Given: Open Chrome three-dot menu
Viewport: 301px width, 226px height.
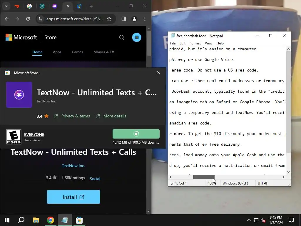Looking at the screenshot, I should (x=145, y=19).
